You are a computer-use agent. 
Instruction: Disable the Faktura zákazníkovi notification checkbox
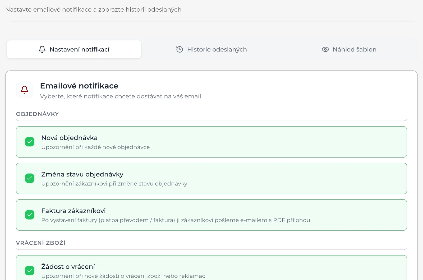[30, 215]
